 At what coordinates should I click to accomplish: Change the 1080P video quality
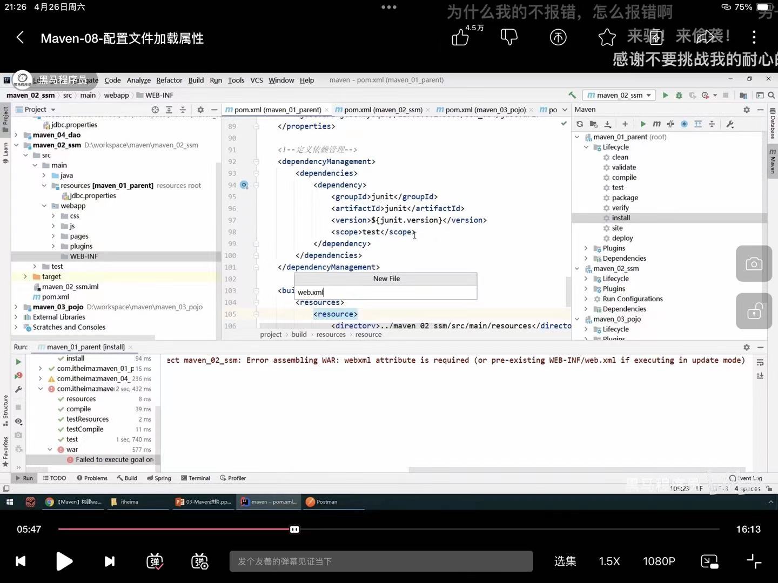(x=659, y=561)
